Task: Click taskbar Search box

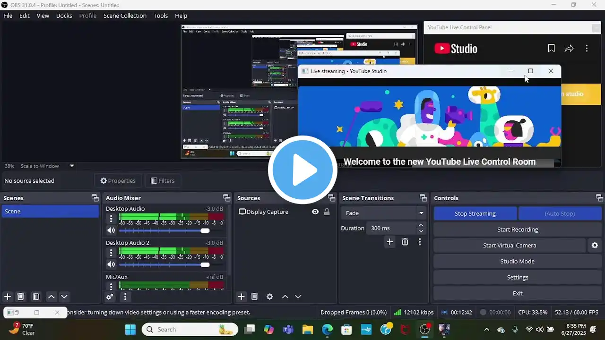Action: coord(190,329)
